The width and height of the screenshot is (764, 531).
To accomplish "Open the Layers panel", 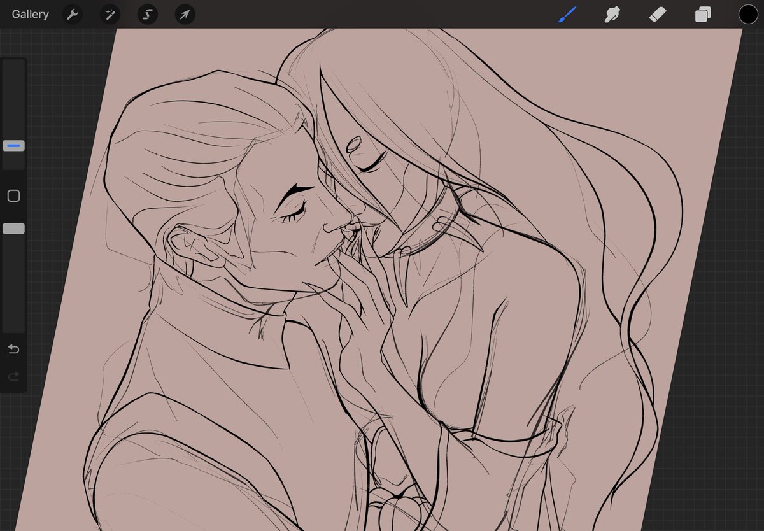I will pyautogui.click(x=703, y=14).
